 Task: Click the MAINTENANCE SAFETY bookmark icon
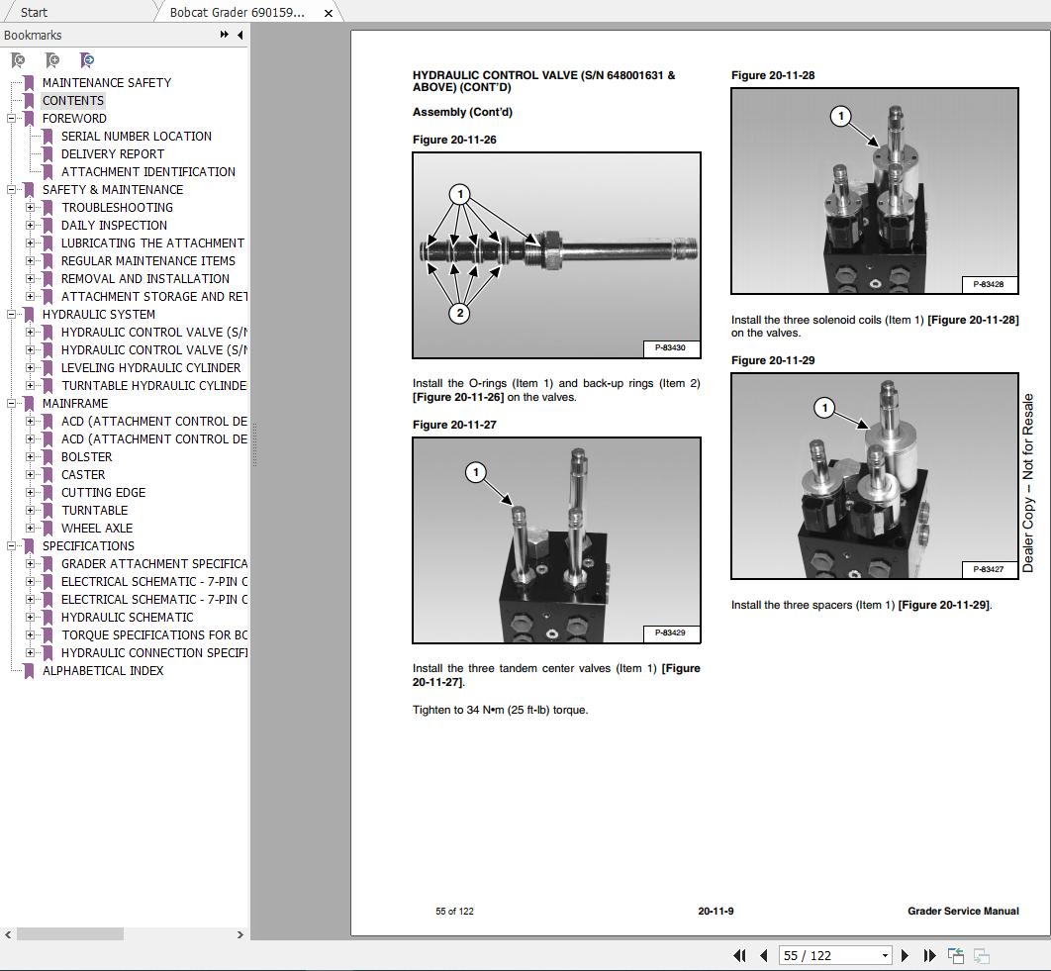click(29, 83)
